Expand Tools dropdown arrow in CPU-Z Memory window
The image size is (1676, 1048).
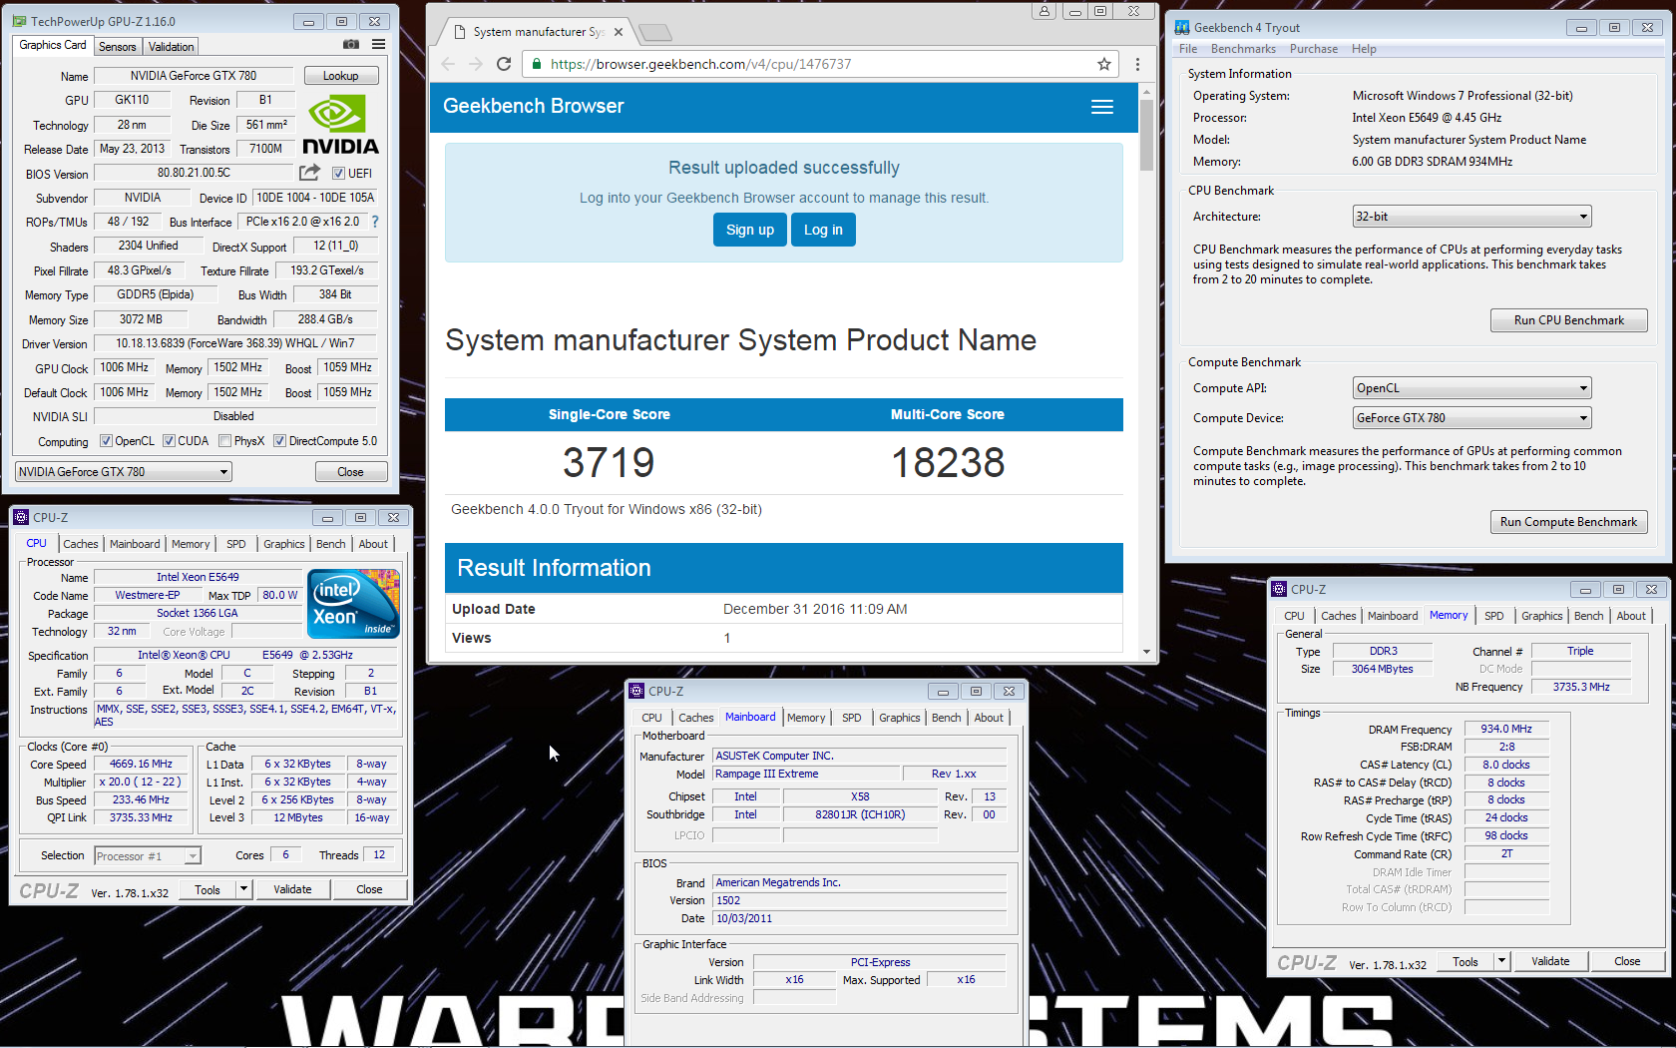coord(1501,961)
